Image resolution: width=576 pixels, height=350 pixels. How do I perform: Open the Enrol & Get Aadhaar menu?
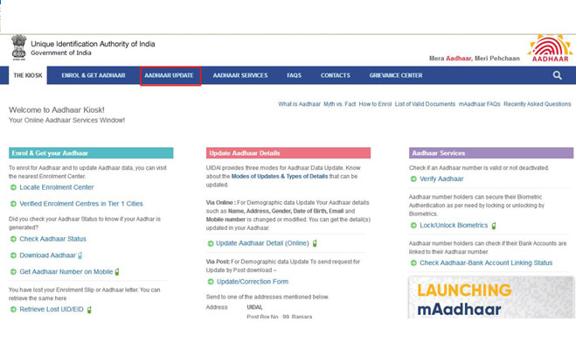tap(94, 75)
